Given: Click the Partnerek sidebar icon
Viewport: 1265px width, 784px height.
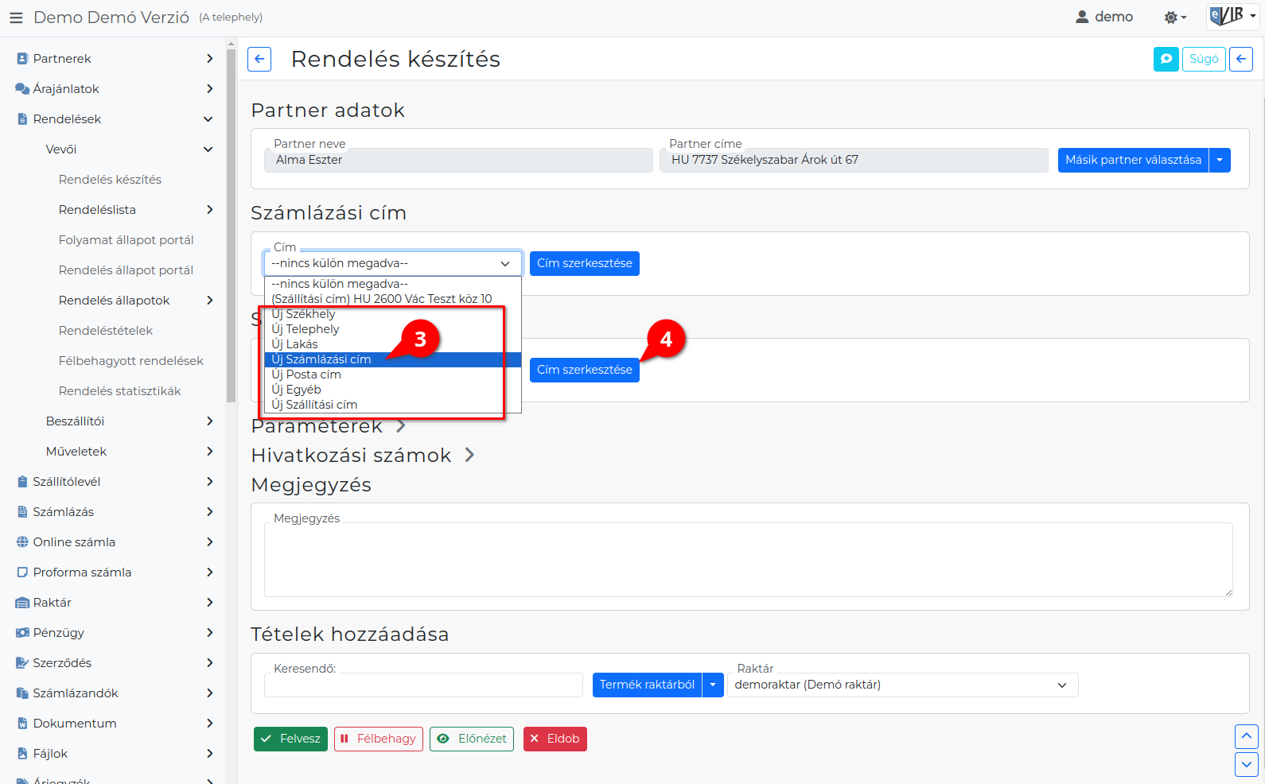Looking at the screenshot, I should (x=22, y=59).
